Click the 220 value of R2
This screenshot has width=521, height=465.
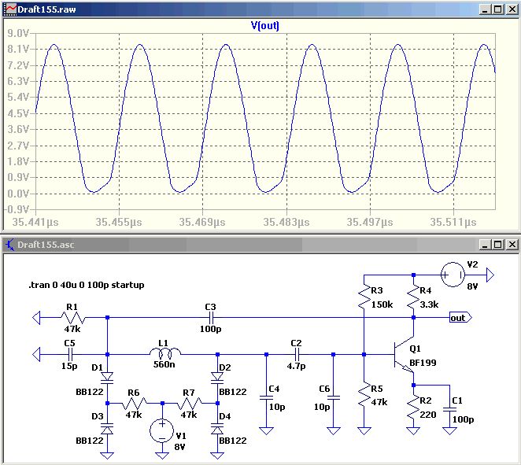tap(428, 415)
